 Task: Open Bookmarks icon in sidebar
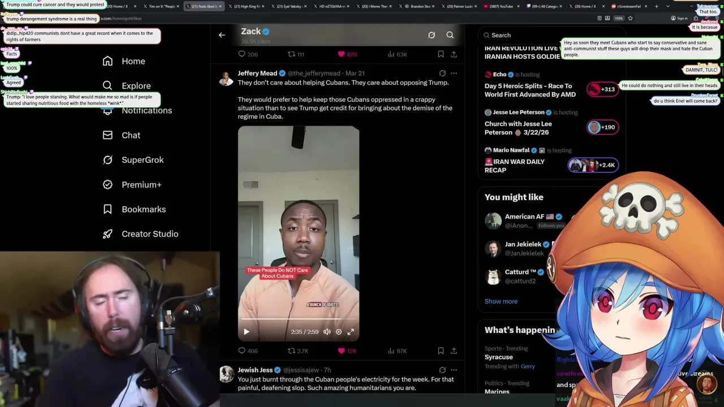point(107,209)
